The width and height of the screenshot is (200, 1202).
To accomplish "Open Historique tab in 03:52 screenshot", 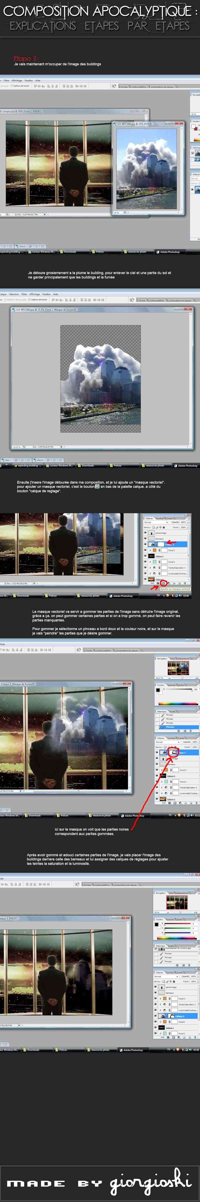I will click(161, 711).
